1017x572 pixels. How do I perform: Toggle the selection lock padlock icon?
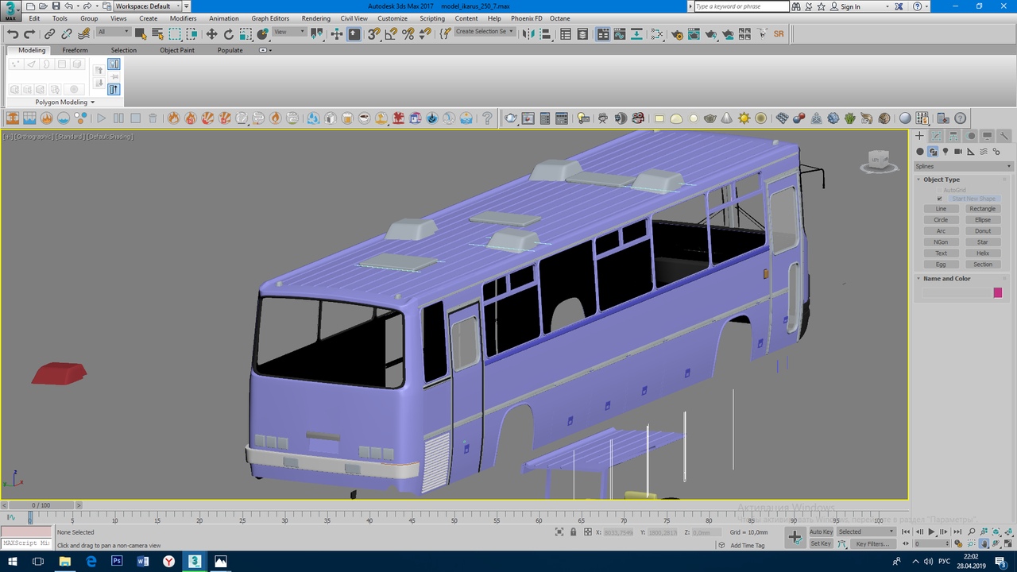[573, 532]
